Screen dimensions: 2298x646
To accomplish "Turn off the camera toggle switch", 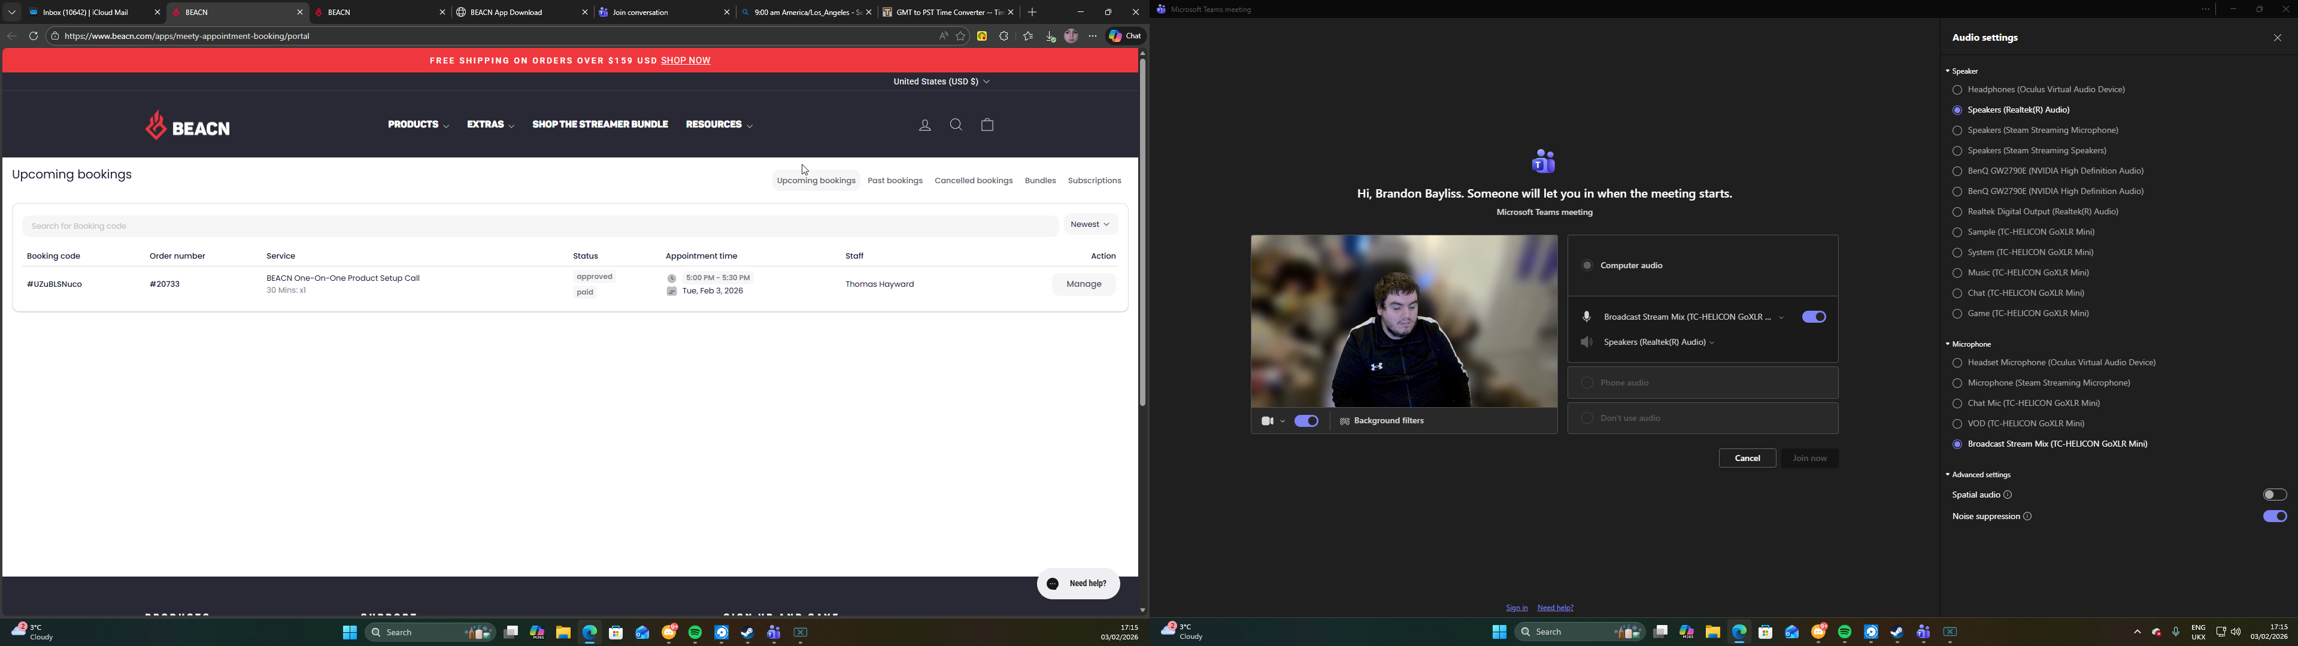I will (1306, 421).
